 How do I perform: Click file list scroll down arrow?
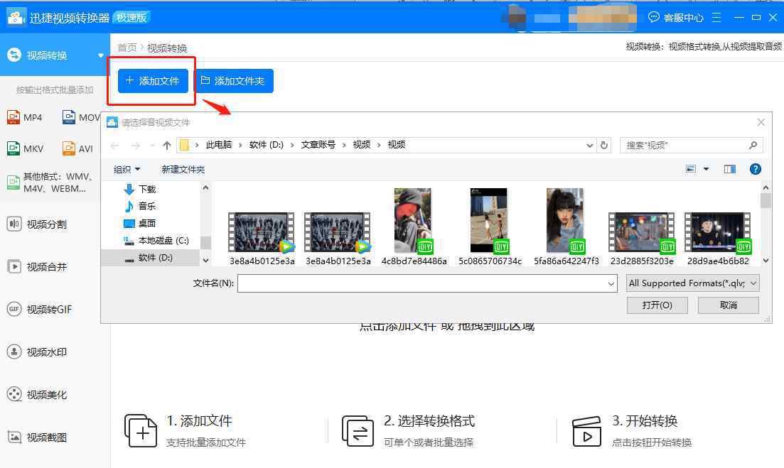(x=766, y=260)
